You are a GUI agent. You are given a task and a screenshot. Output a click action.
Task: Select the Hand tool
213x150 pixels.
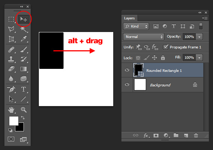(11, 110)
